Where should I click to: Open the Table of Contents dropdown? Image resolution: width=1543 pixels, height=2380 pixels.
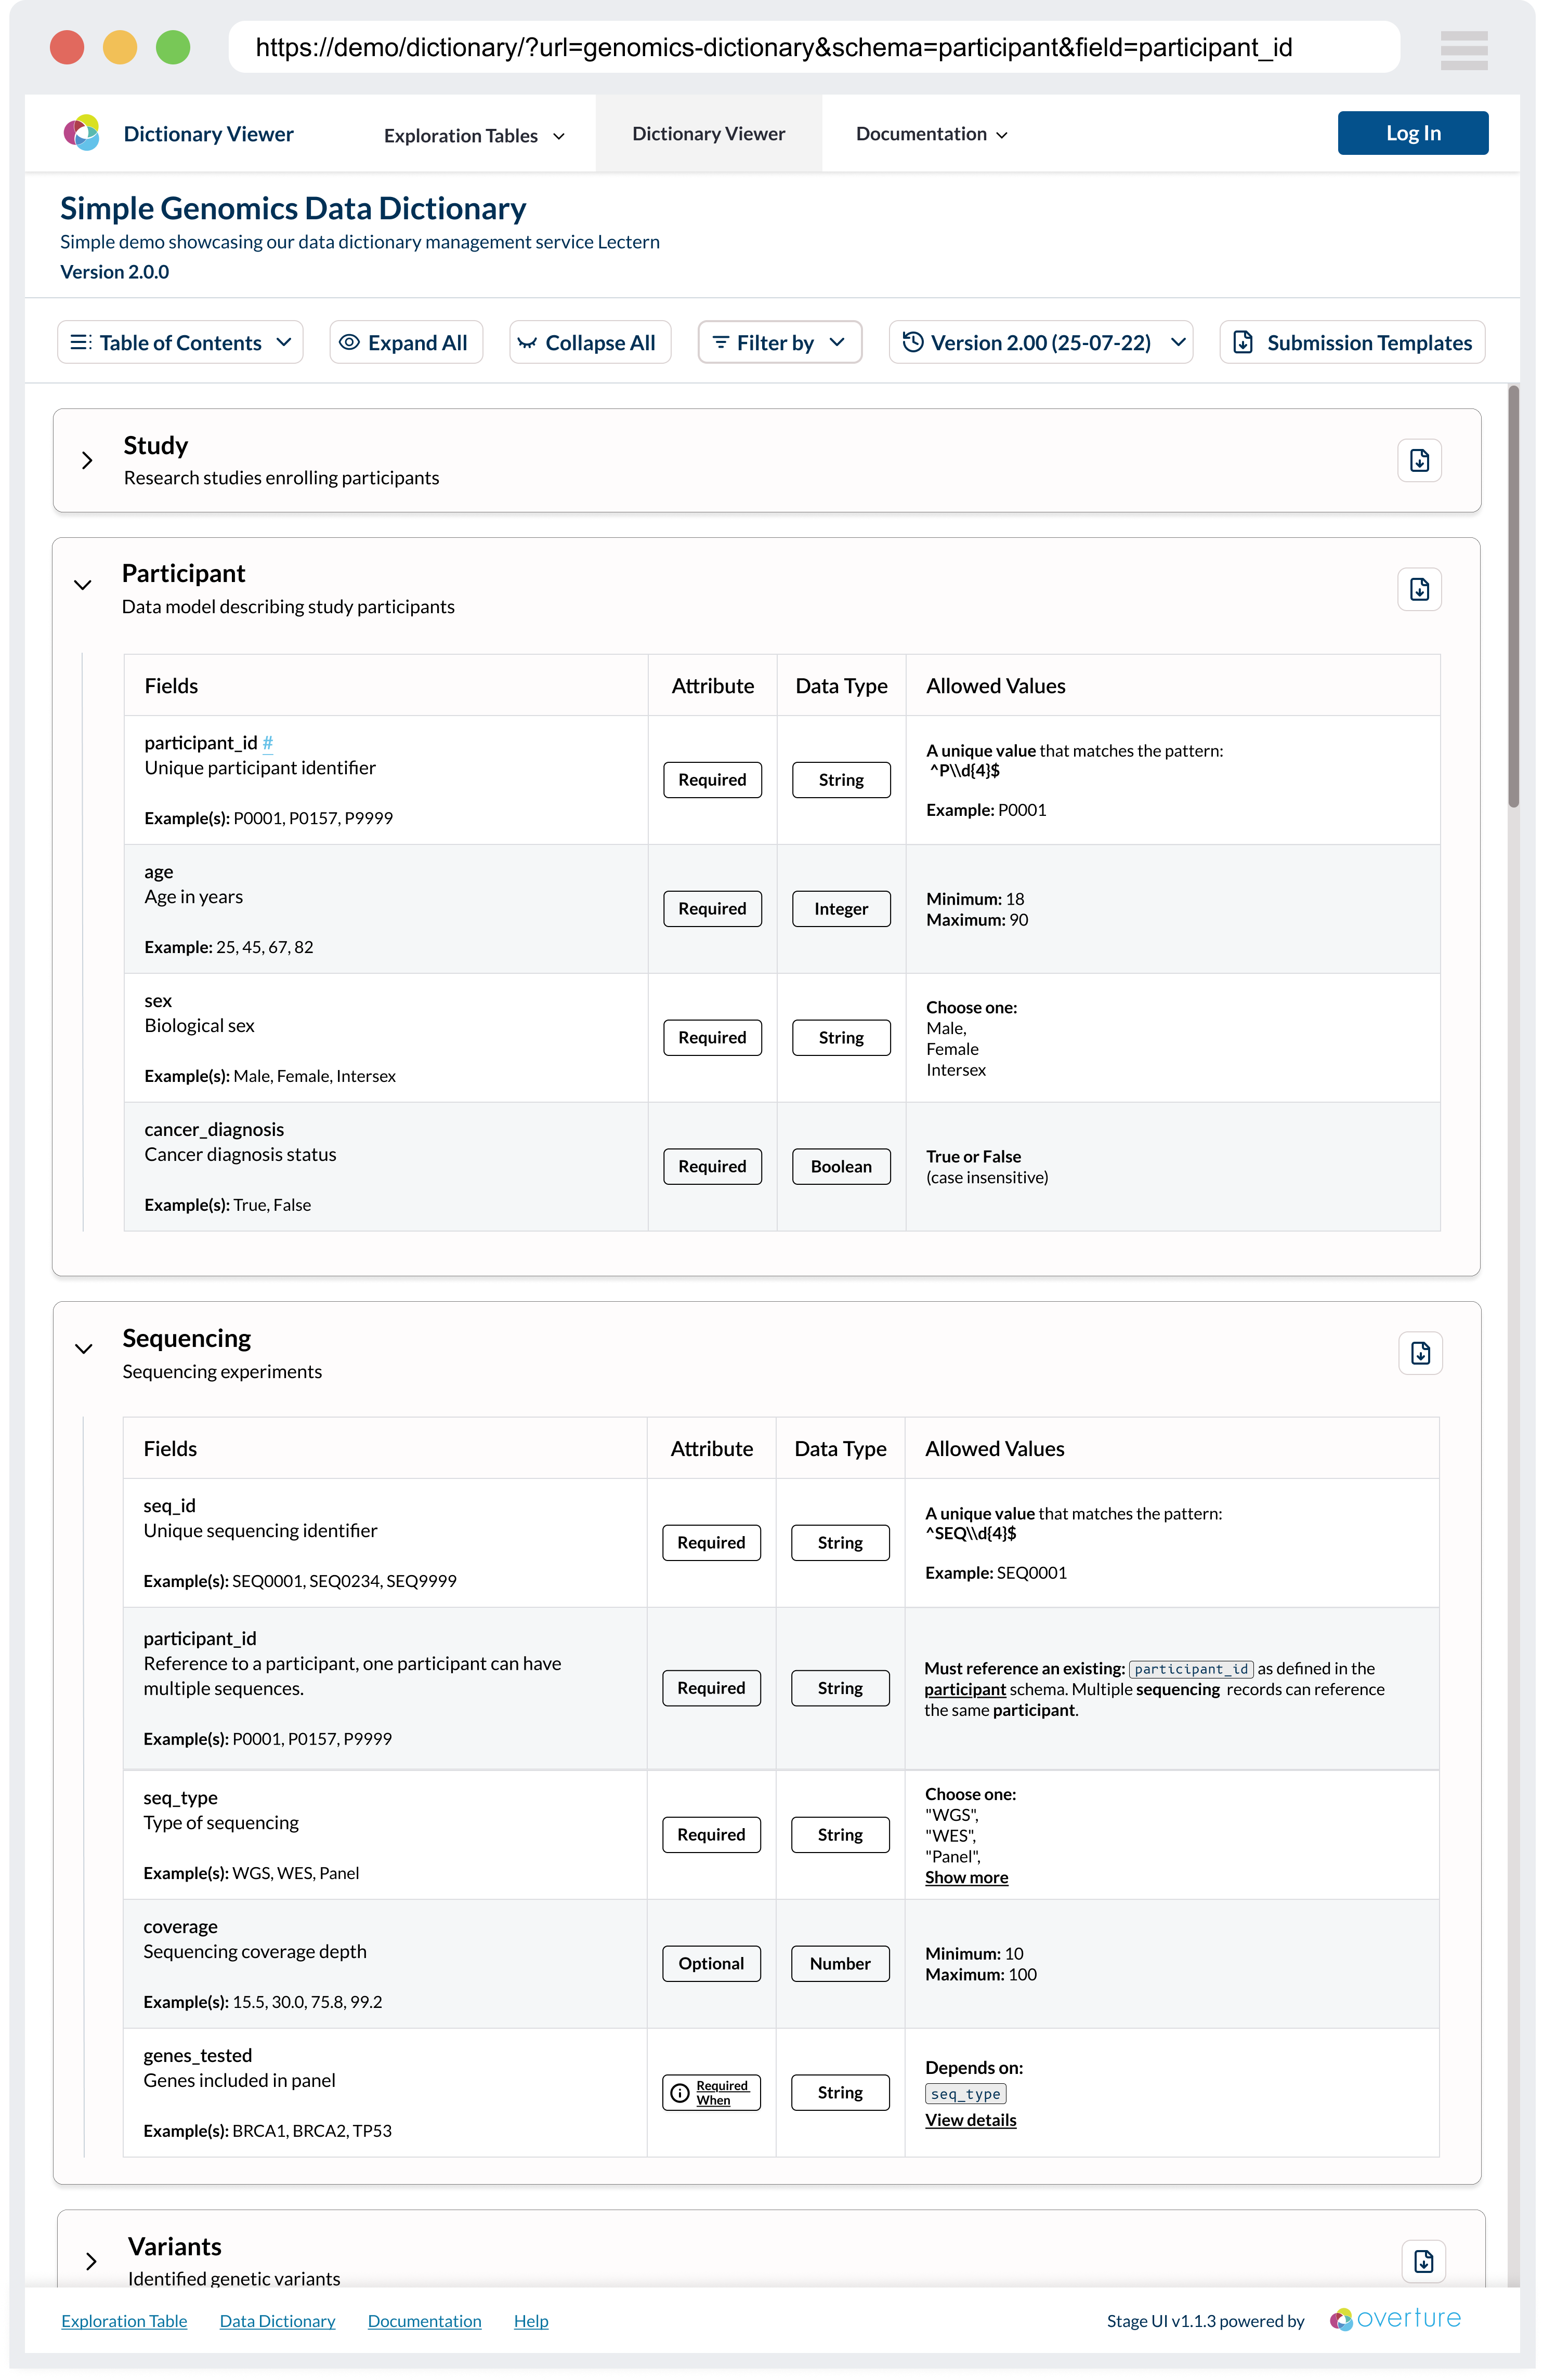tap(180, 342)
